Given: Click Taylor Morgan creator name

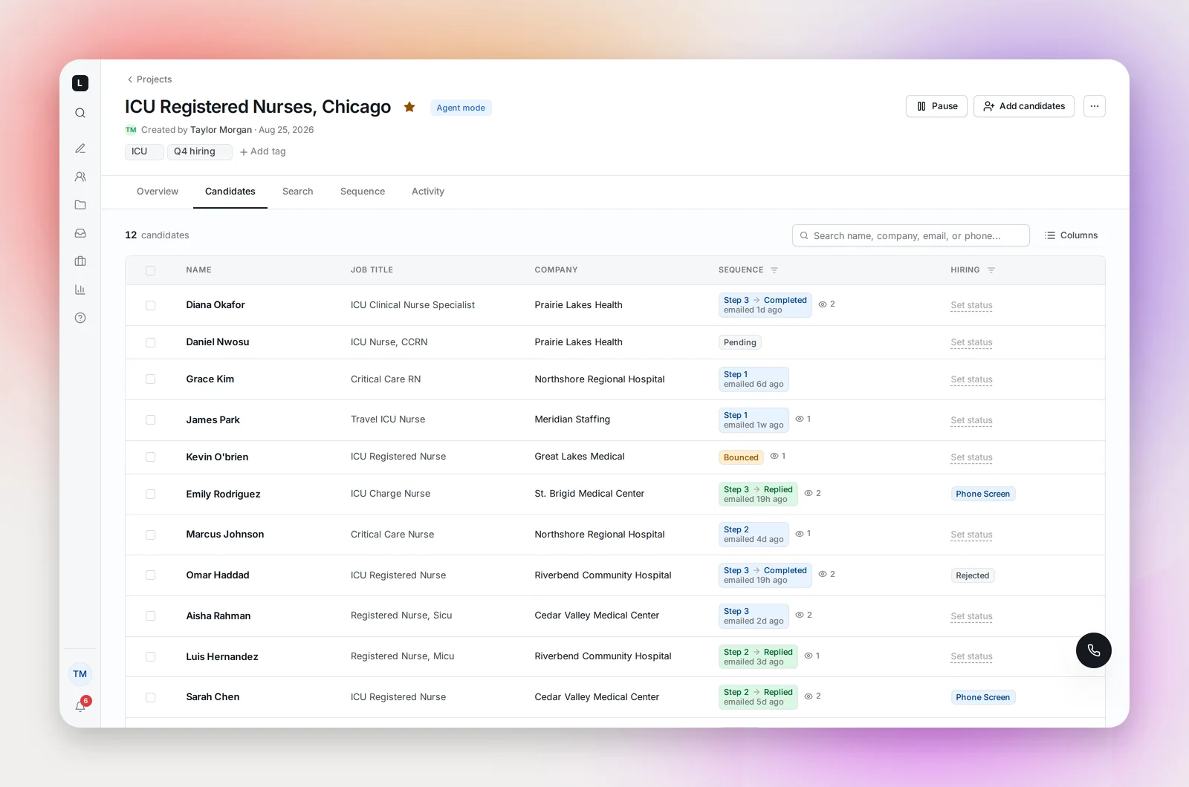Looking at the screenshot, I should pyautogui.click(x=221, y=130).
